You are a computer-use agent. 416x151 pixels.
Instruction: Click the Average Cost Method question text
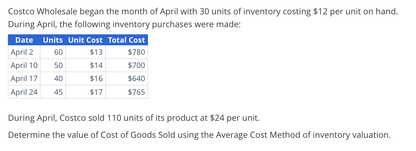pyautogui.click(x=199, y=135)
